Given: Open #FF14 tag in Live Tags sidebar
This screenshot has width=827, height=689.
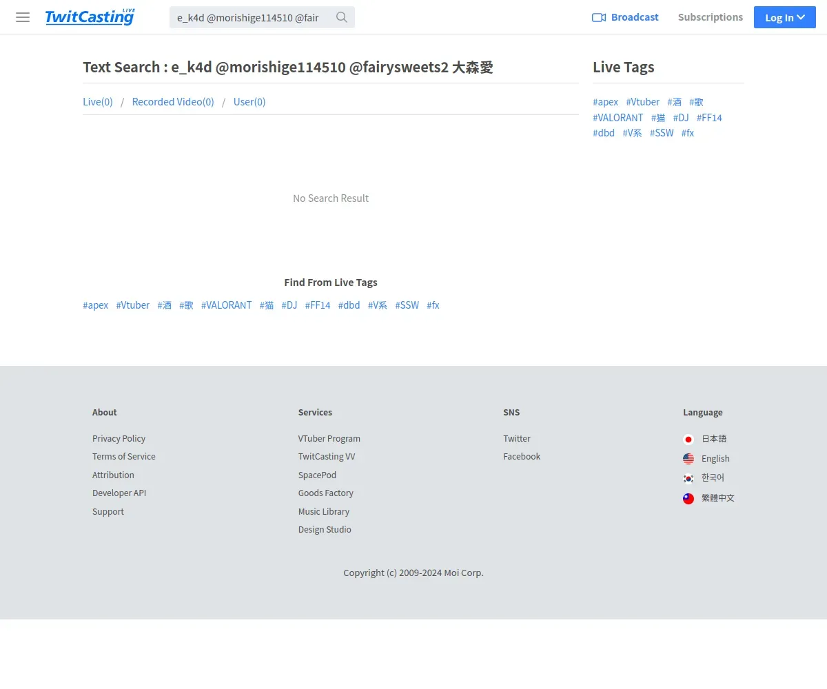Looking at the screenshot, I should [709, 118].
